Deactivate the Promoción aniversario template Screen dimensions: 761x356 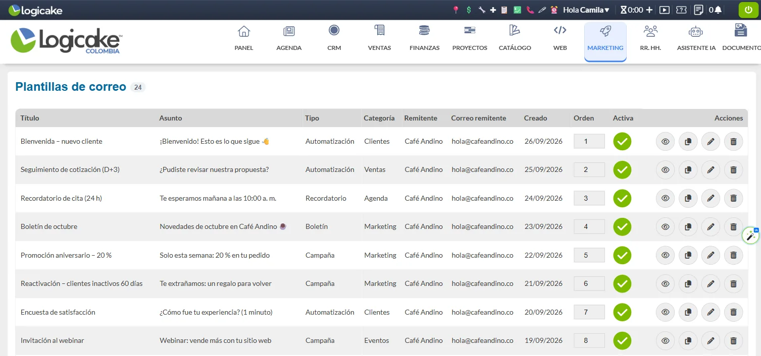(622, 256)
